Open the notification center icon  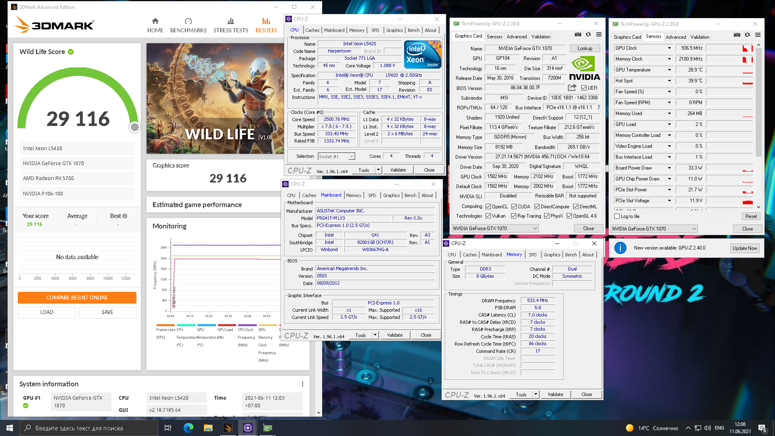point(762,428)
